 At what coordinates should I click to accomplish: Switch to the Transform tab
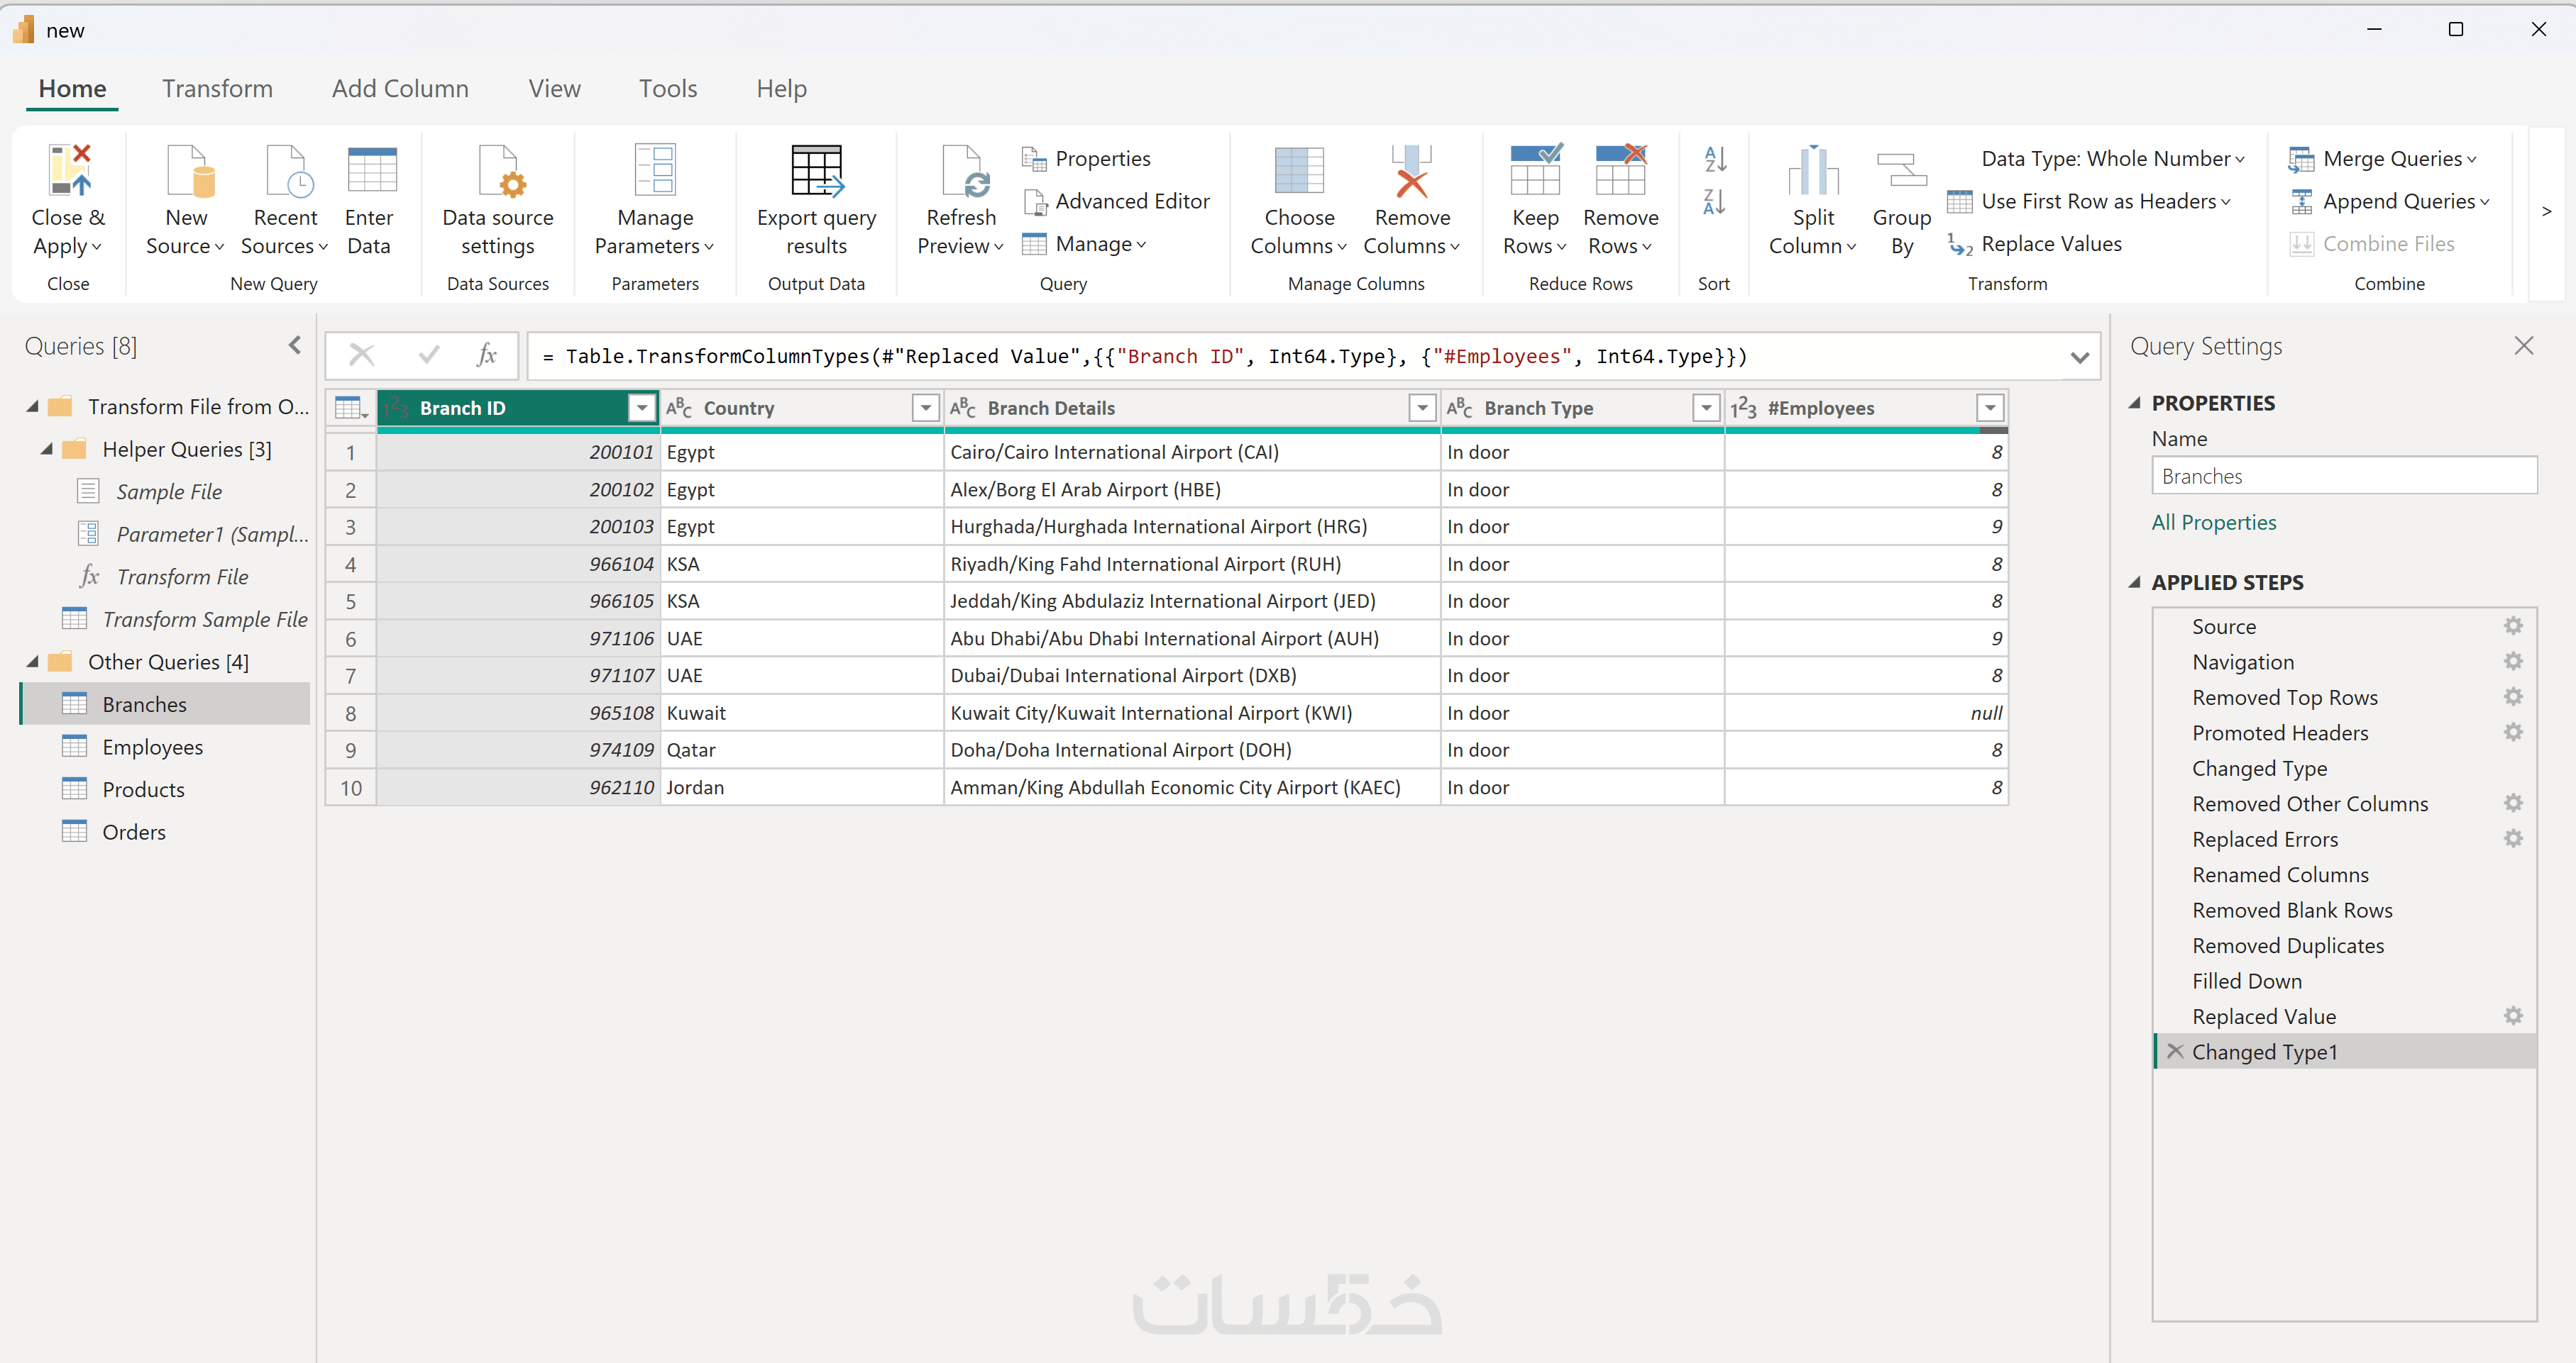[217, 89]
